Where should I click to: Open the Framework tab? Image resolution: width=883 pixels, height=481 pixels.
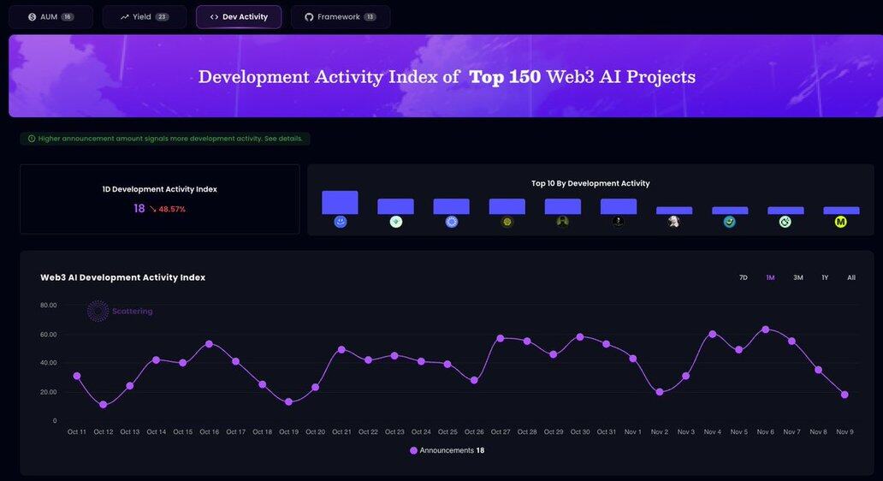(x=340, y=17)
